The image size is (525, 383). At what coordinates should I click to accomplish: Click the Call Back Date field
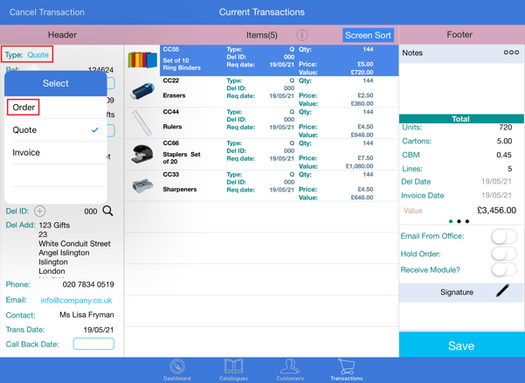pyautogui.click(x=93, y=345)
